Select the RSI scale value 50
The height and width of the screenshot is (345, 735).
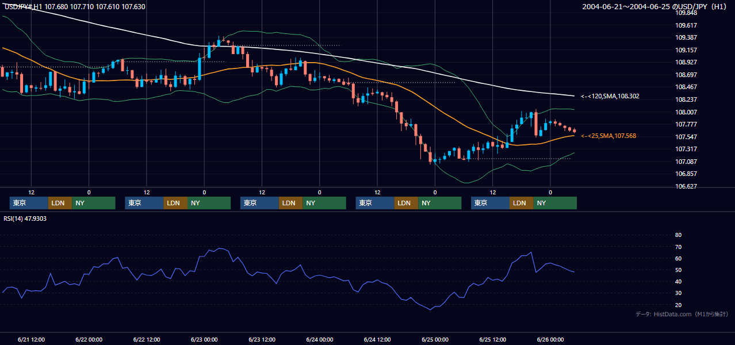pos(678,270)
